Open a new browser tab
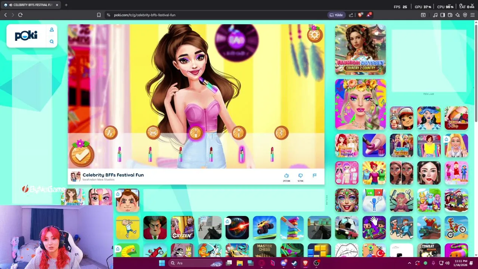Image resolution: width=478 pixels, height=269 pixels. [x=66, y=5]
